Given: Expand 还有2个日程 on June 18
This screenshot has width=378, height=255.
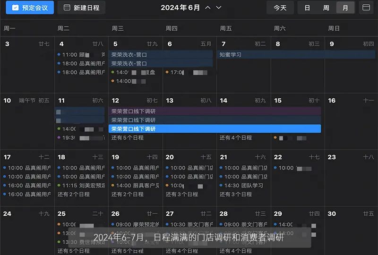Looking at the screenshot, I should pos(73,194).
